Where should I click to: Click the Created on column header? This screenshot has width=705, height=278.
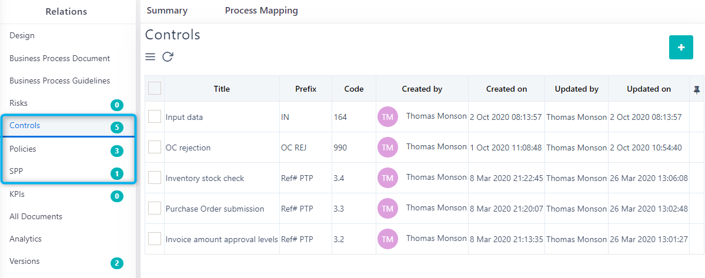(506, 89)
